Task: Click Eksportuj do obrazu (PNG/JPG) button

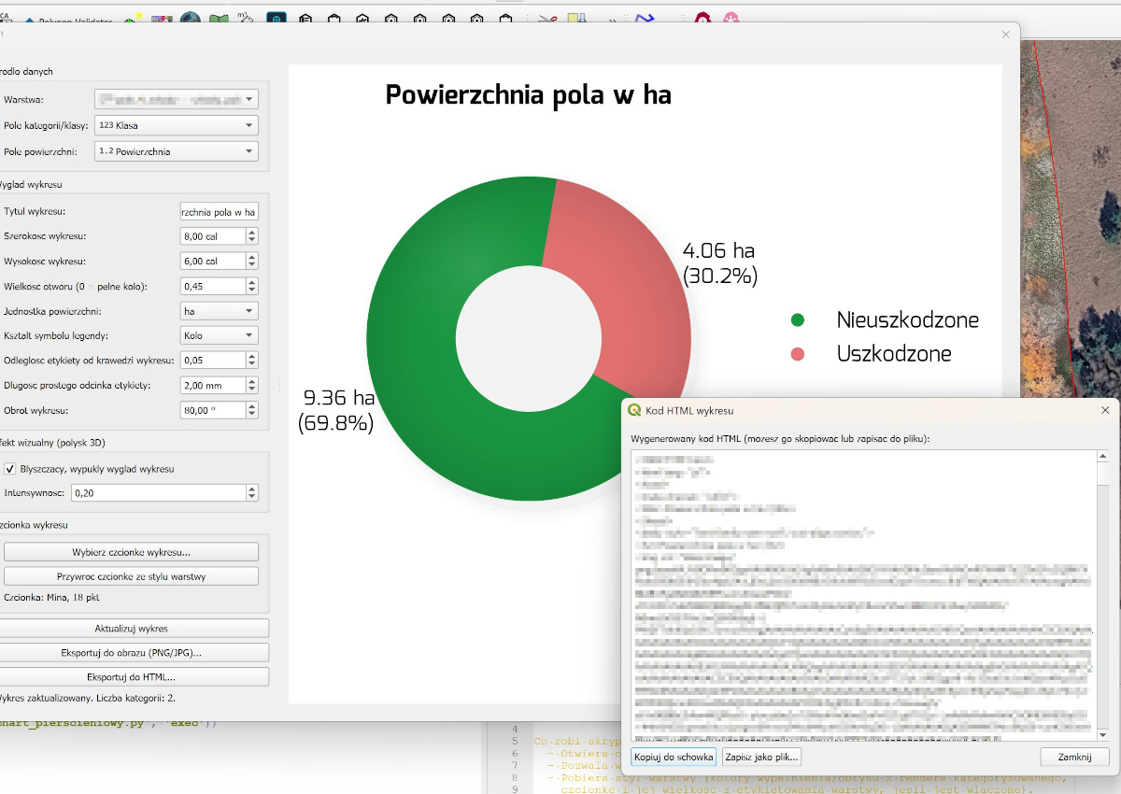Action: [x=132, y=653]
